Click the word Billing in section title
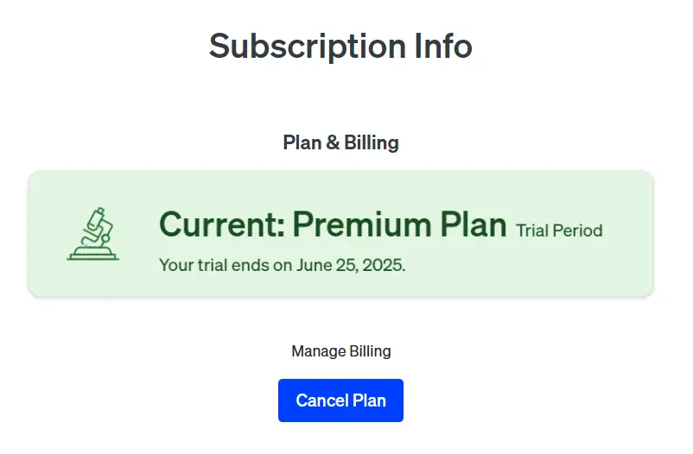The width and height of the screenshot is (693, 454). coord(372,142)
